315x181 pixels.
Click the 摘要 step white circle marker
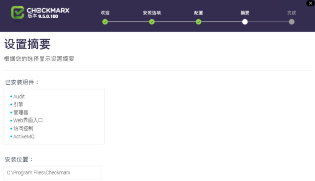coord(245,22)
